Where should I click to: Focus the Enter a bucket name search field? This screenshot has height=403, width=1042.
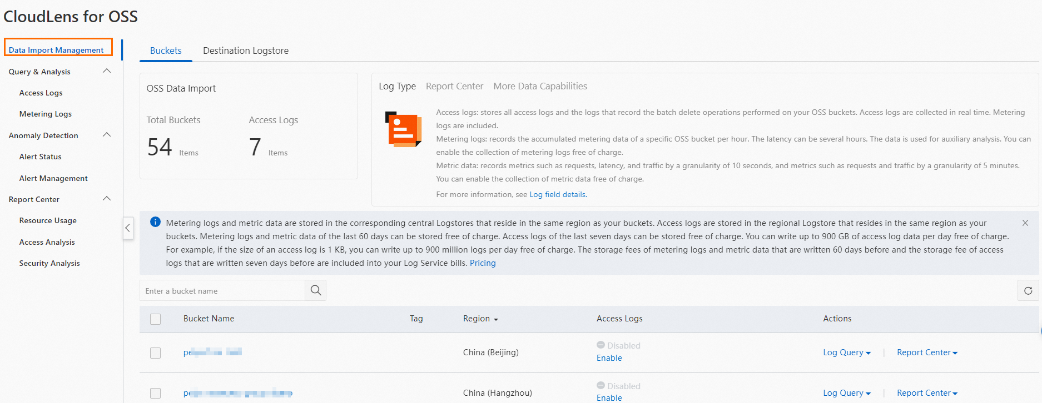[222, 290]
